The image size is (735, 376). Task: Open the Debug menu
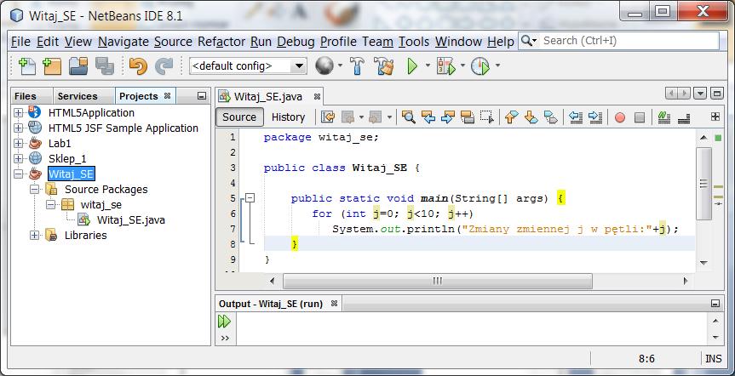pyautogui.click(x=296, y=42)
